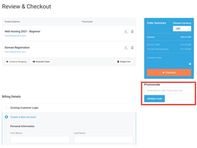Screen dimensions: 197x148
Task: Empty the cart with the Empty Cart button
Action: coord(124,62)
